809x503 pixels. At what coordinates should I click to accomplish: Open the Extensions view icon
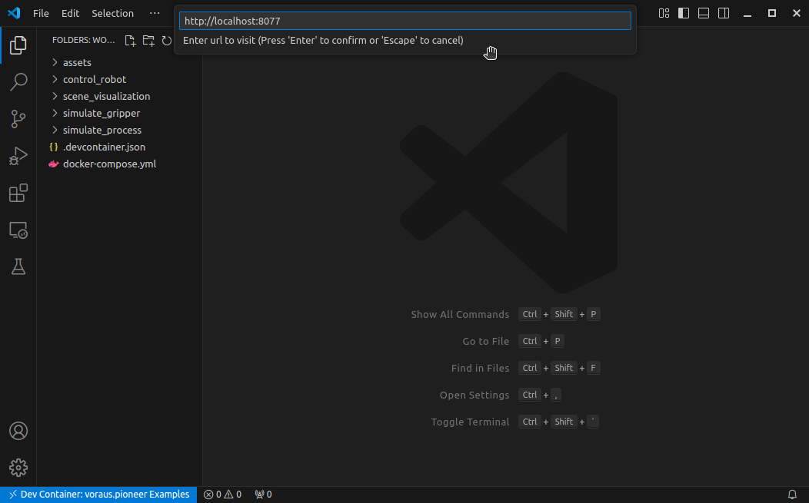point(18,194)
